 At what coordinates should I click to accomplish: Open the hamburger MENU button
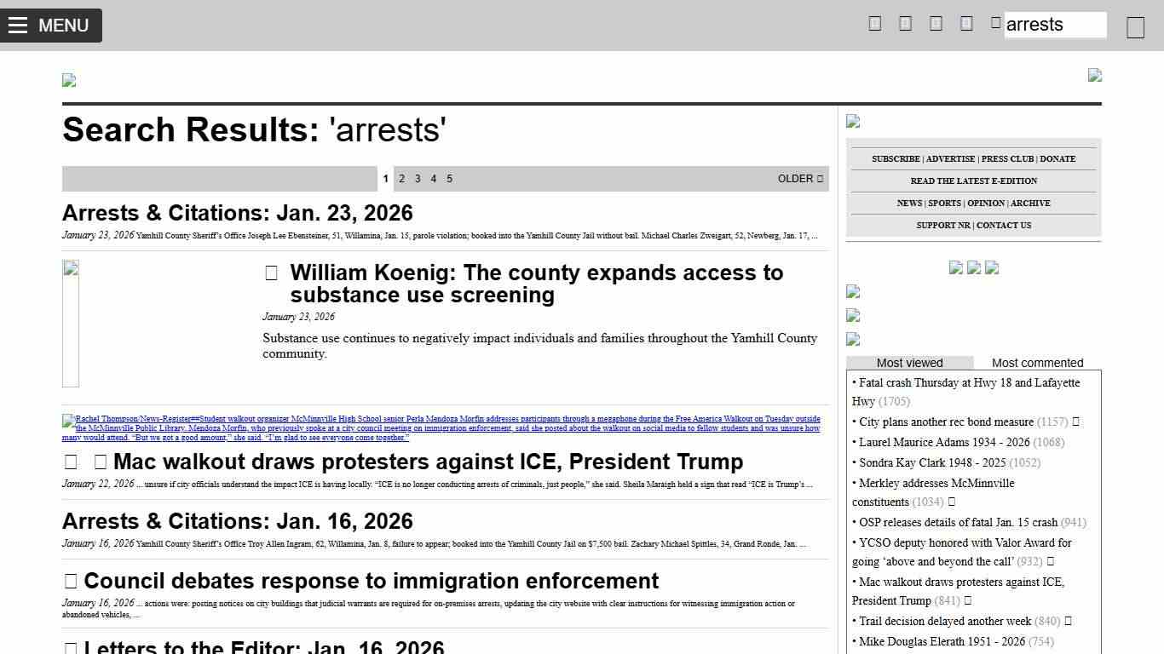pos(51,26)
